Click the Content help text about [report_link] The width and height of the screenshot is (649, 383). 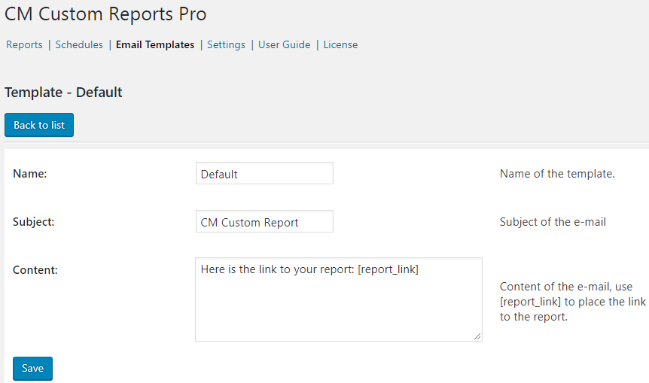click(572, 302)
